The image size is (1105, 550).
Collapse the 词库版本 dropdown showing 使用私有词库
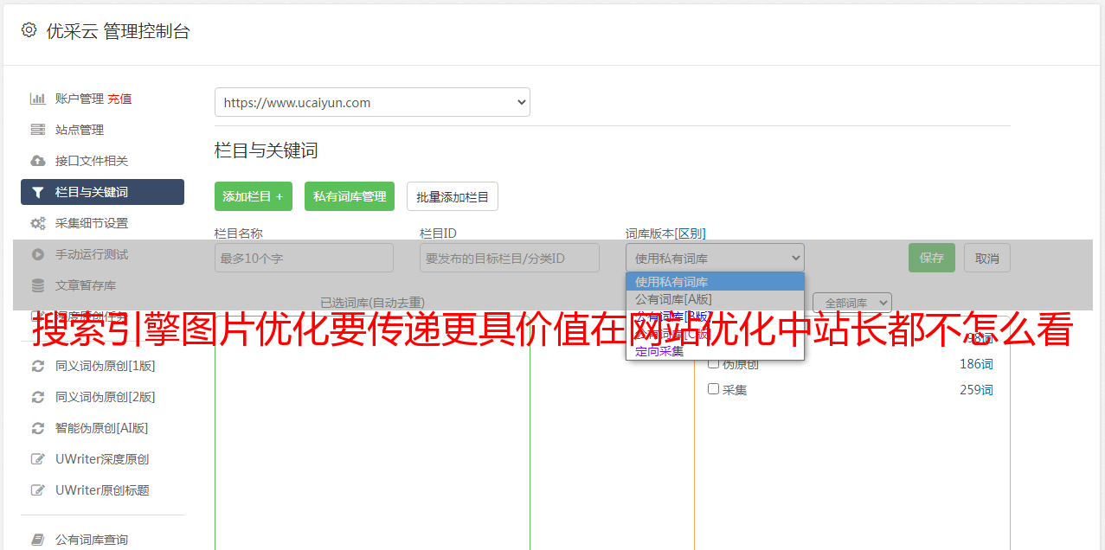coord(715,258)
